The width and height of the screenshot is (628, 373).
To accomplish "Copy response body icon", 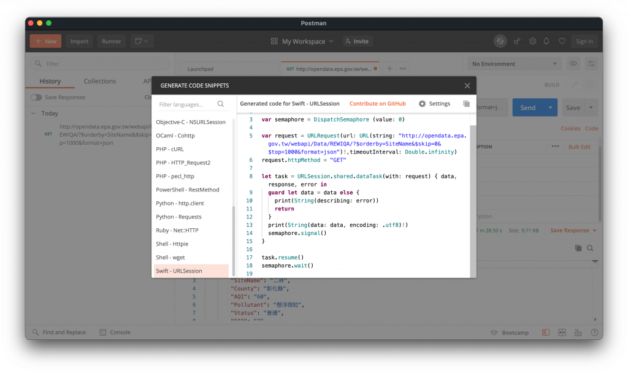I will (x=578, y=248).
